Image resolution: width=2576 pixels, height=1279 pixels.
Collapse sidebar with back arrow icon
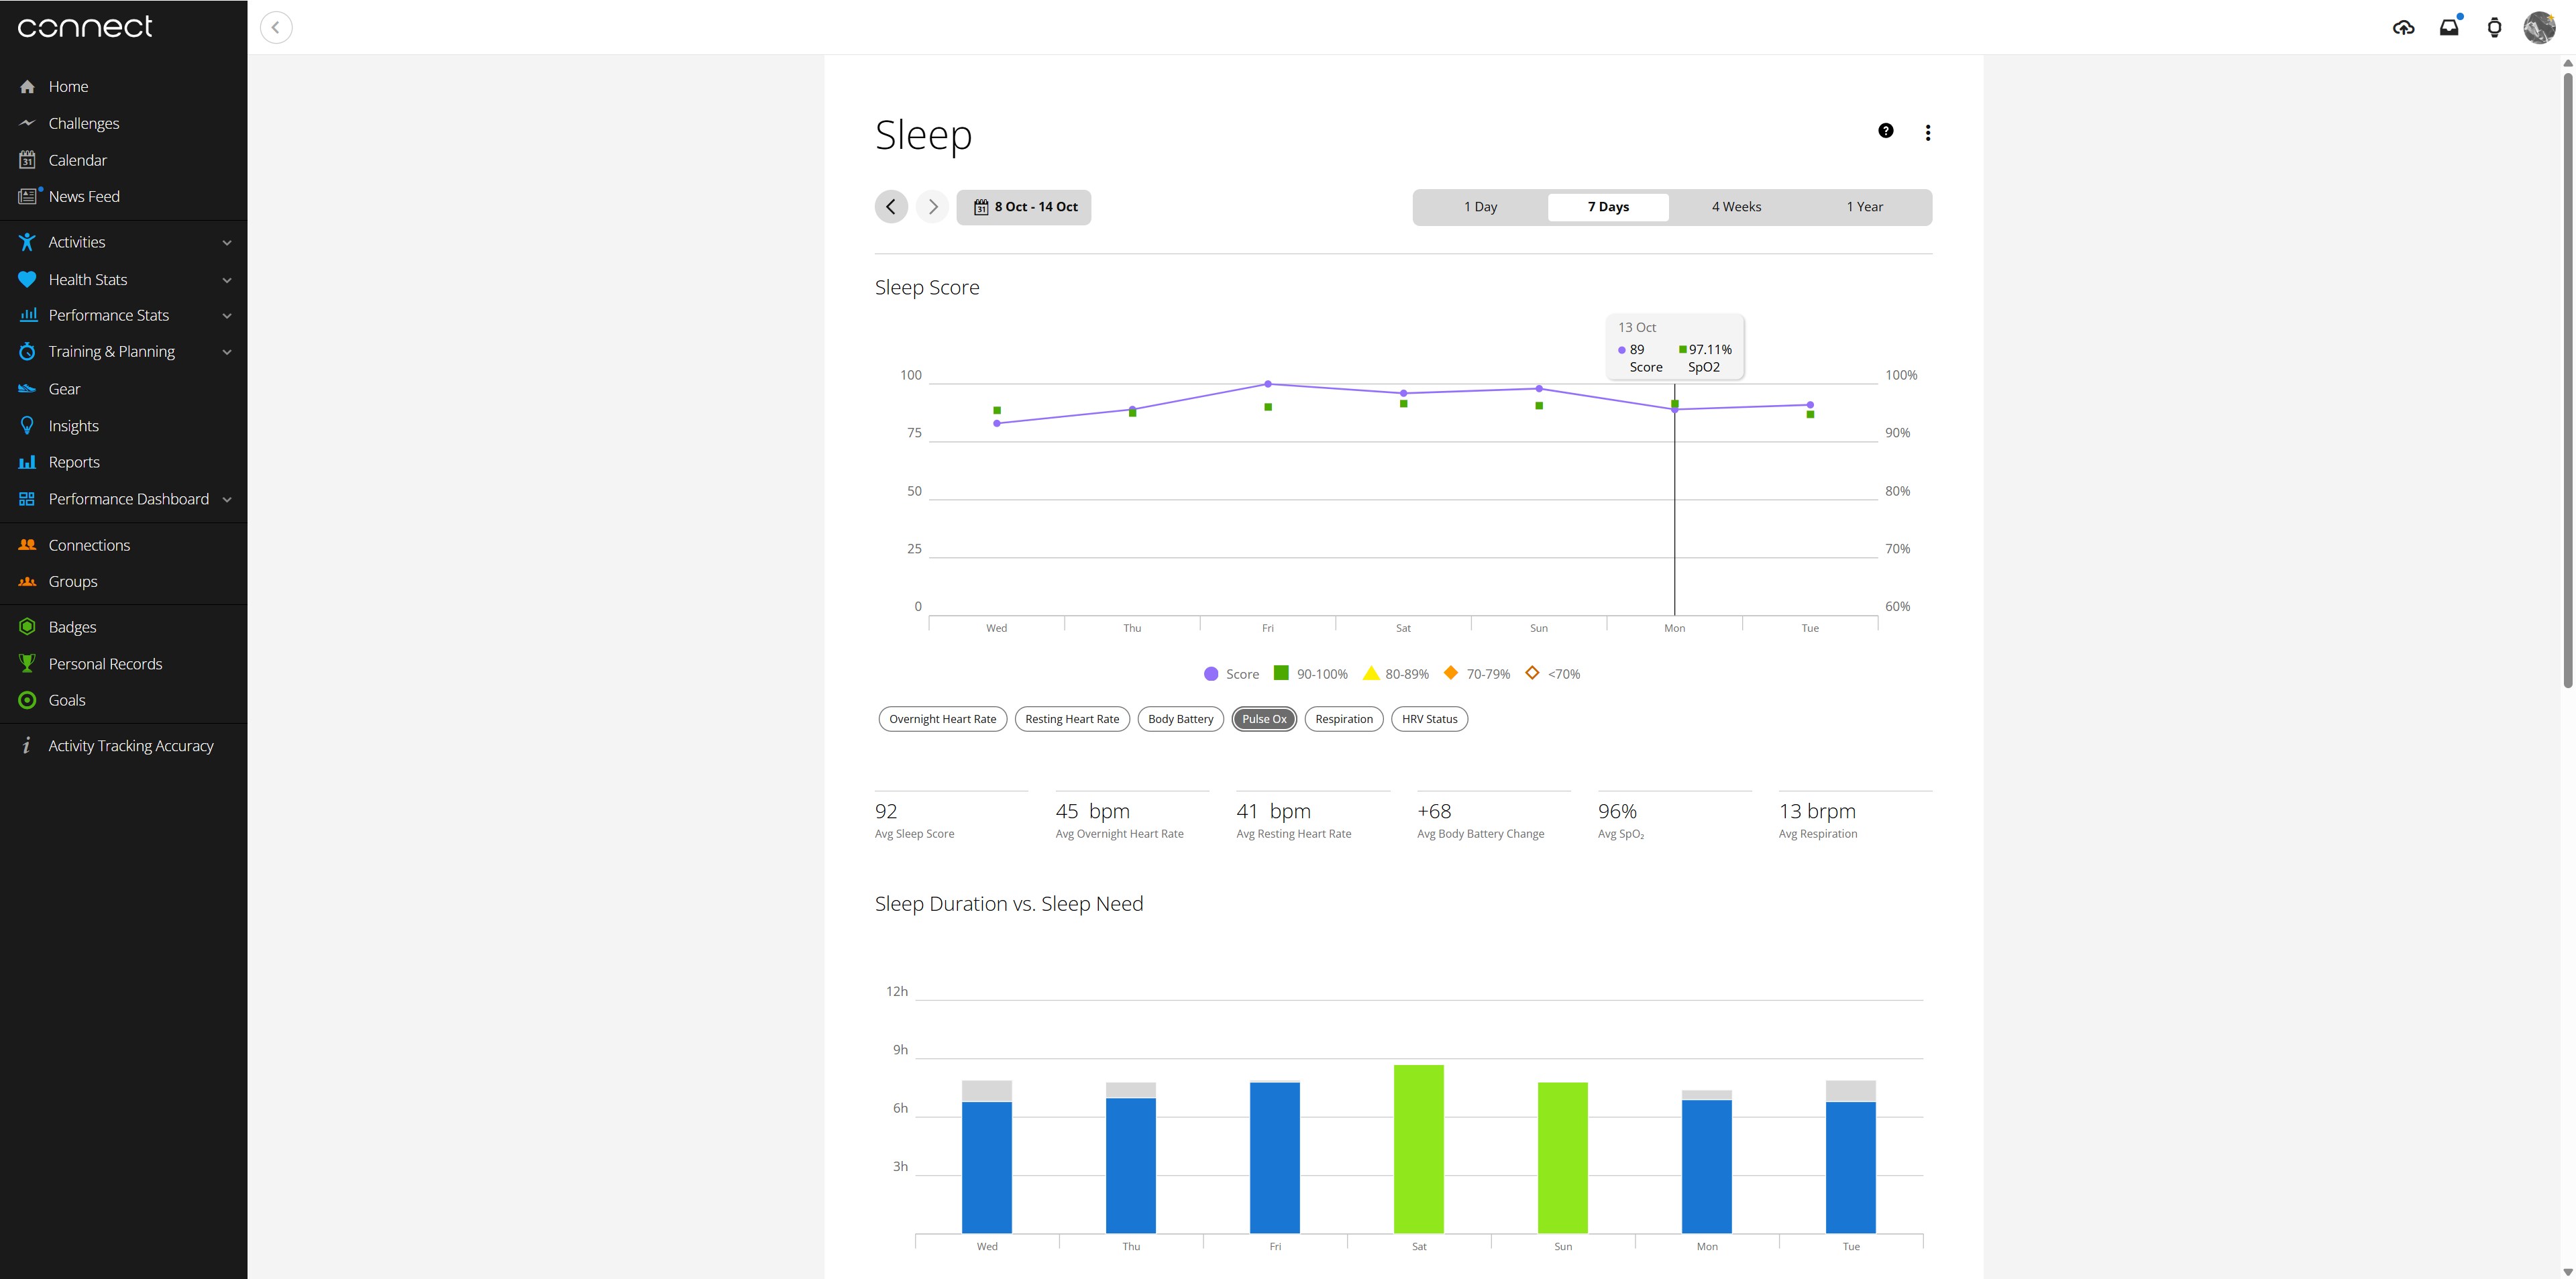pos(276,27)
